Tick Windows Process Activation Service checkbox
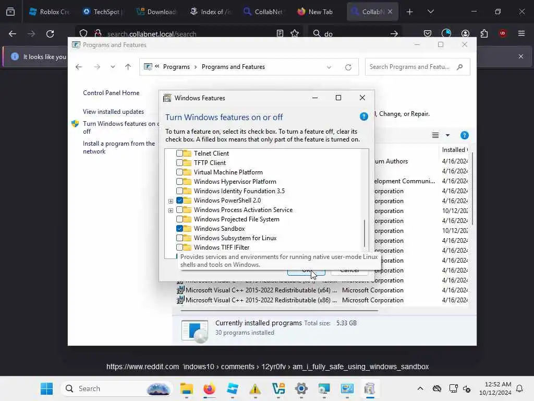The width and height of the screenshot is (534, 401). pyautogui.click(x=179, y=210)
